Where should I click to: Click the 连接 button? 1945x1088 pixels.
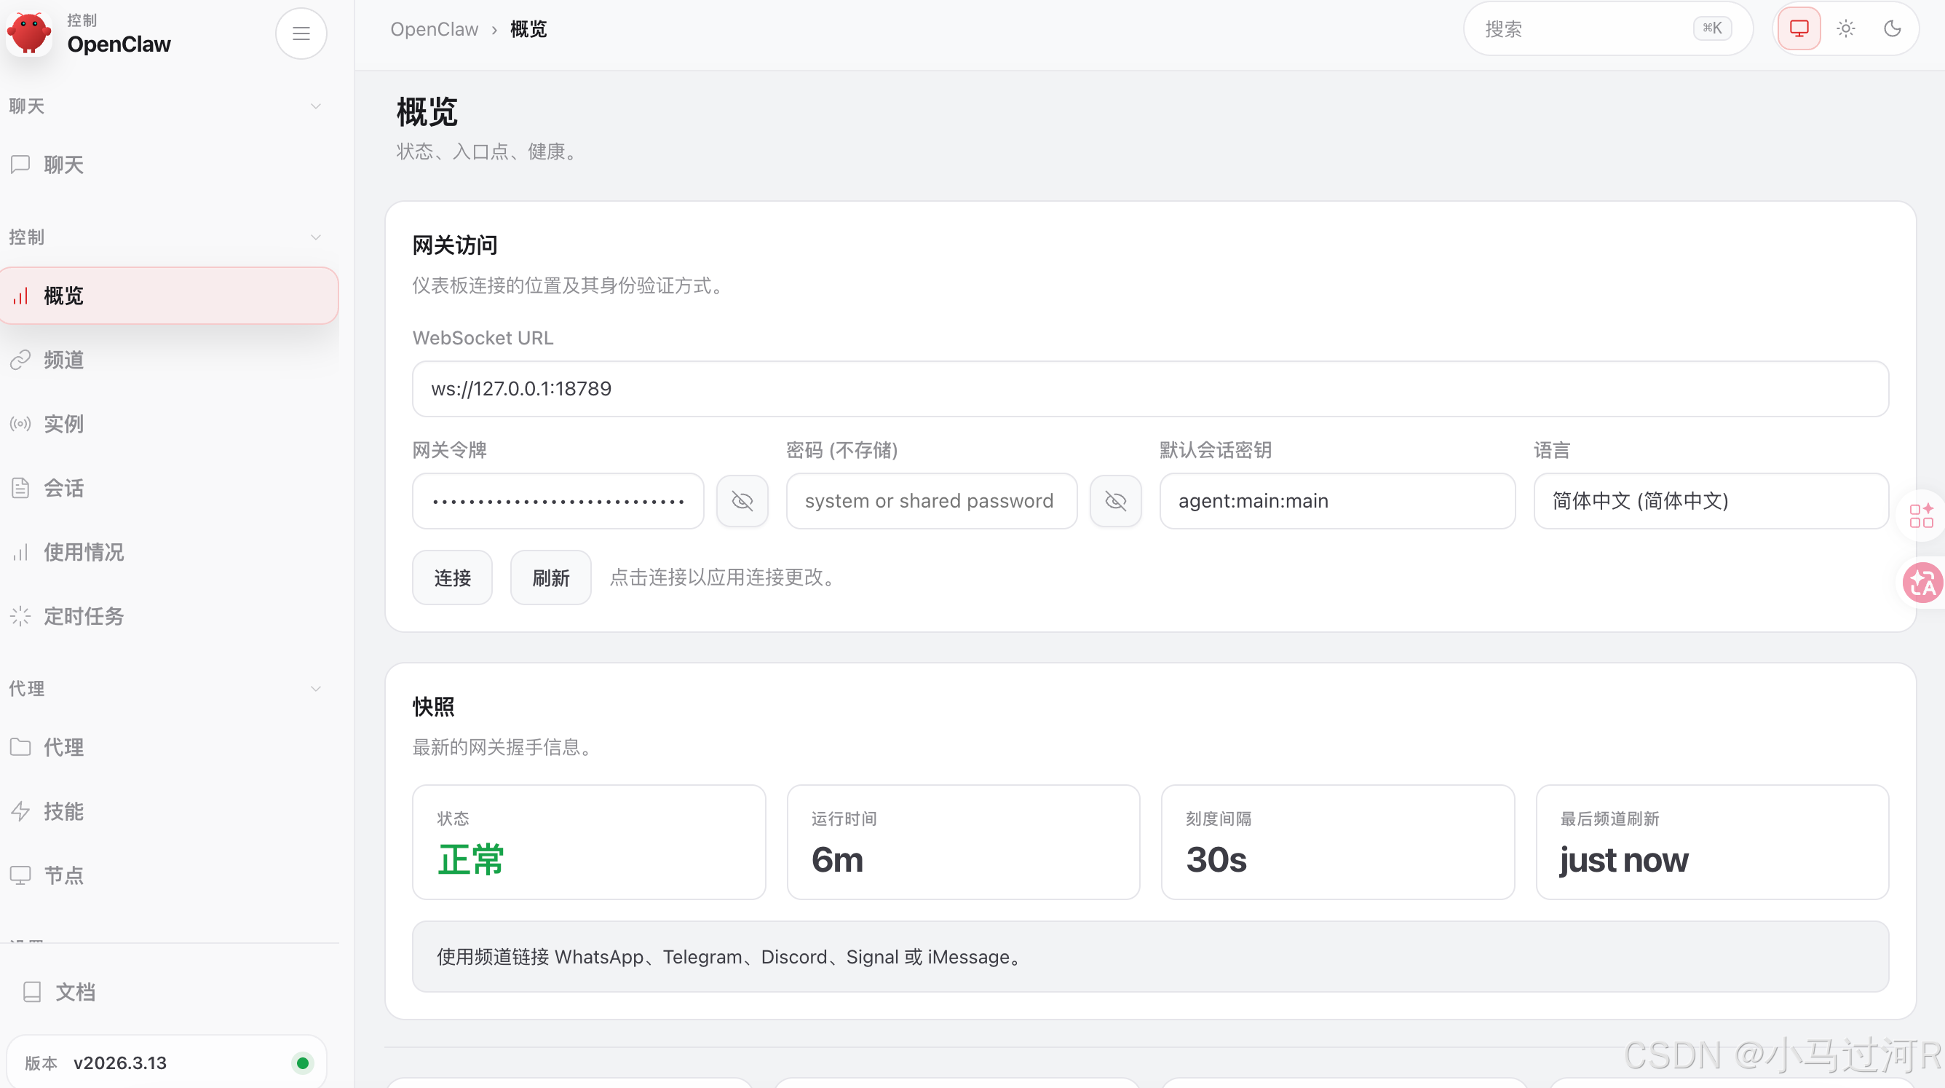pyautogui.click(x=451, y=577)
